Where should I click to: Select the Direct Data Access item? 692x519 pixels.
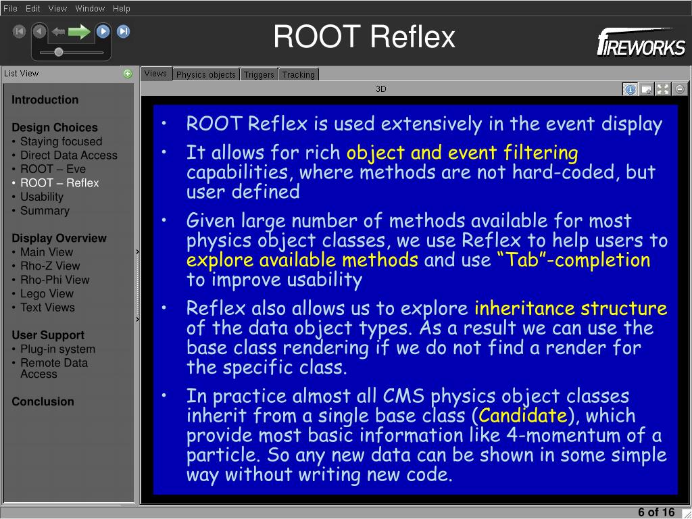[x=69, y=155]
